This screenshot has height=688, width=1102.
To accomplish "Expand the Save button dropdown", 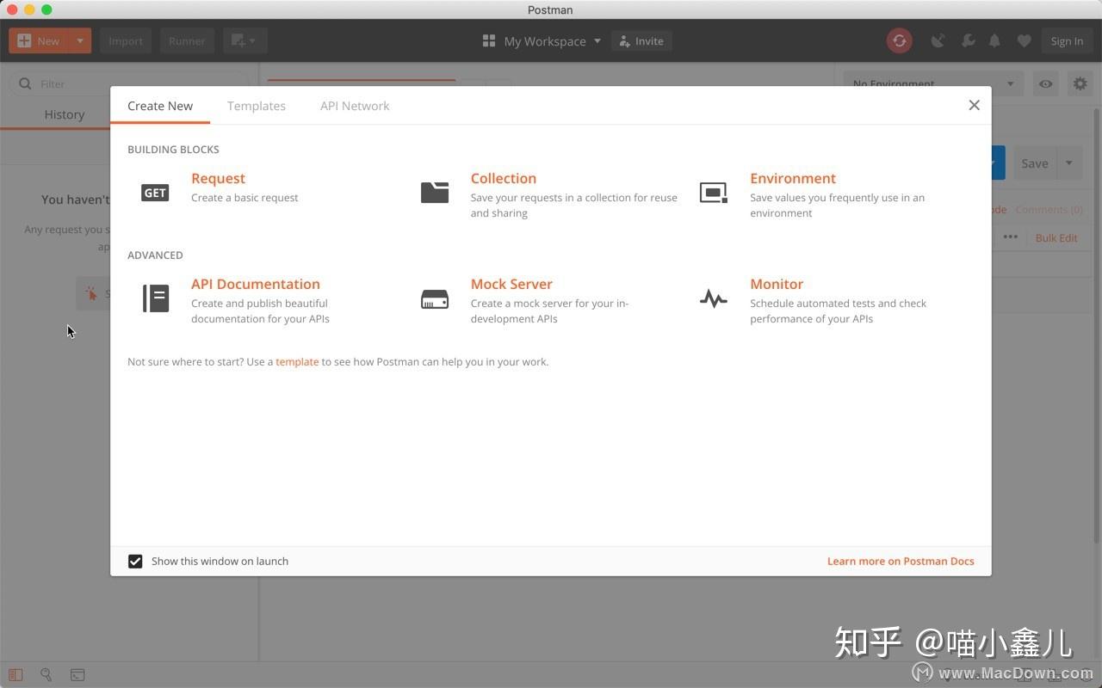I will [1068, 163].
